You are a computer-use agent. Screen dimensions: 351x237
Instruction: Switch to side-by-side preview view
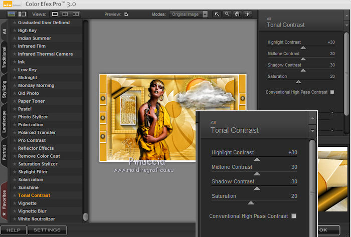[77, 14]
